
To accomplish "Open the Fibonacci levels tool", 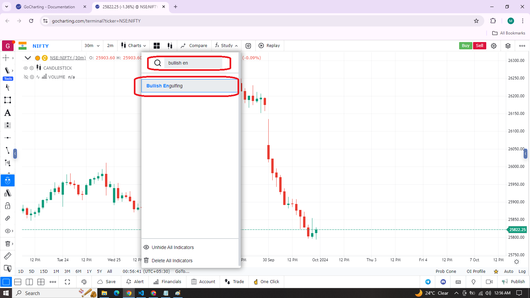I will coord(8,125).
